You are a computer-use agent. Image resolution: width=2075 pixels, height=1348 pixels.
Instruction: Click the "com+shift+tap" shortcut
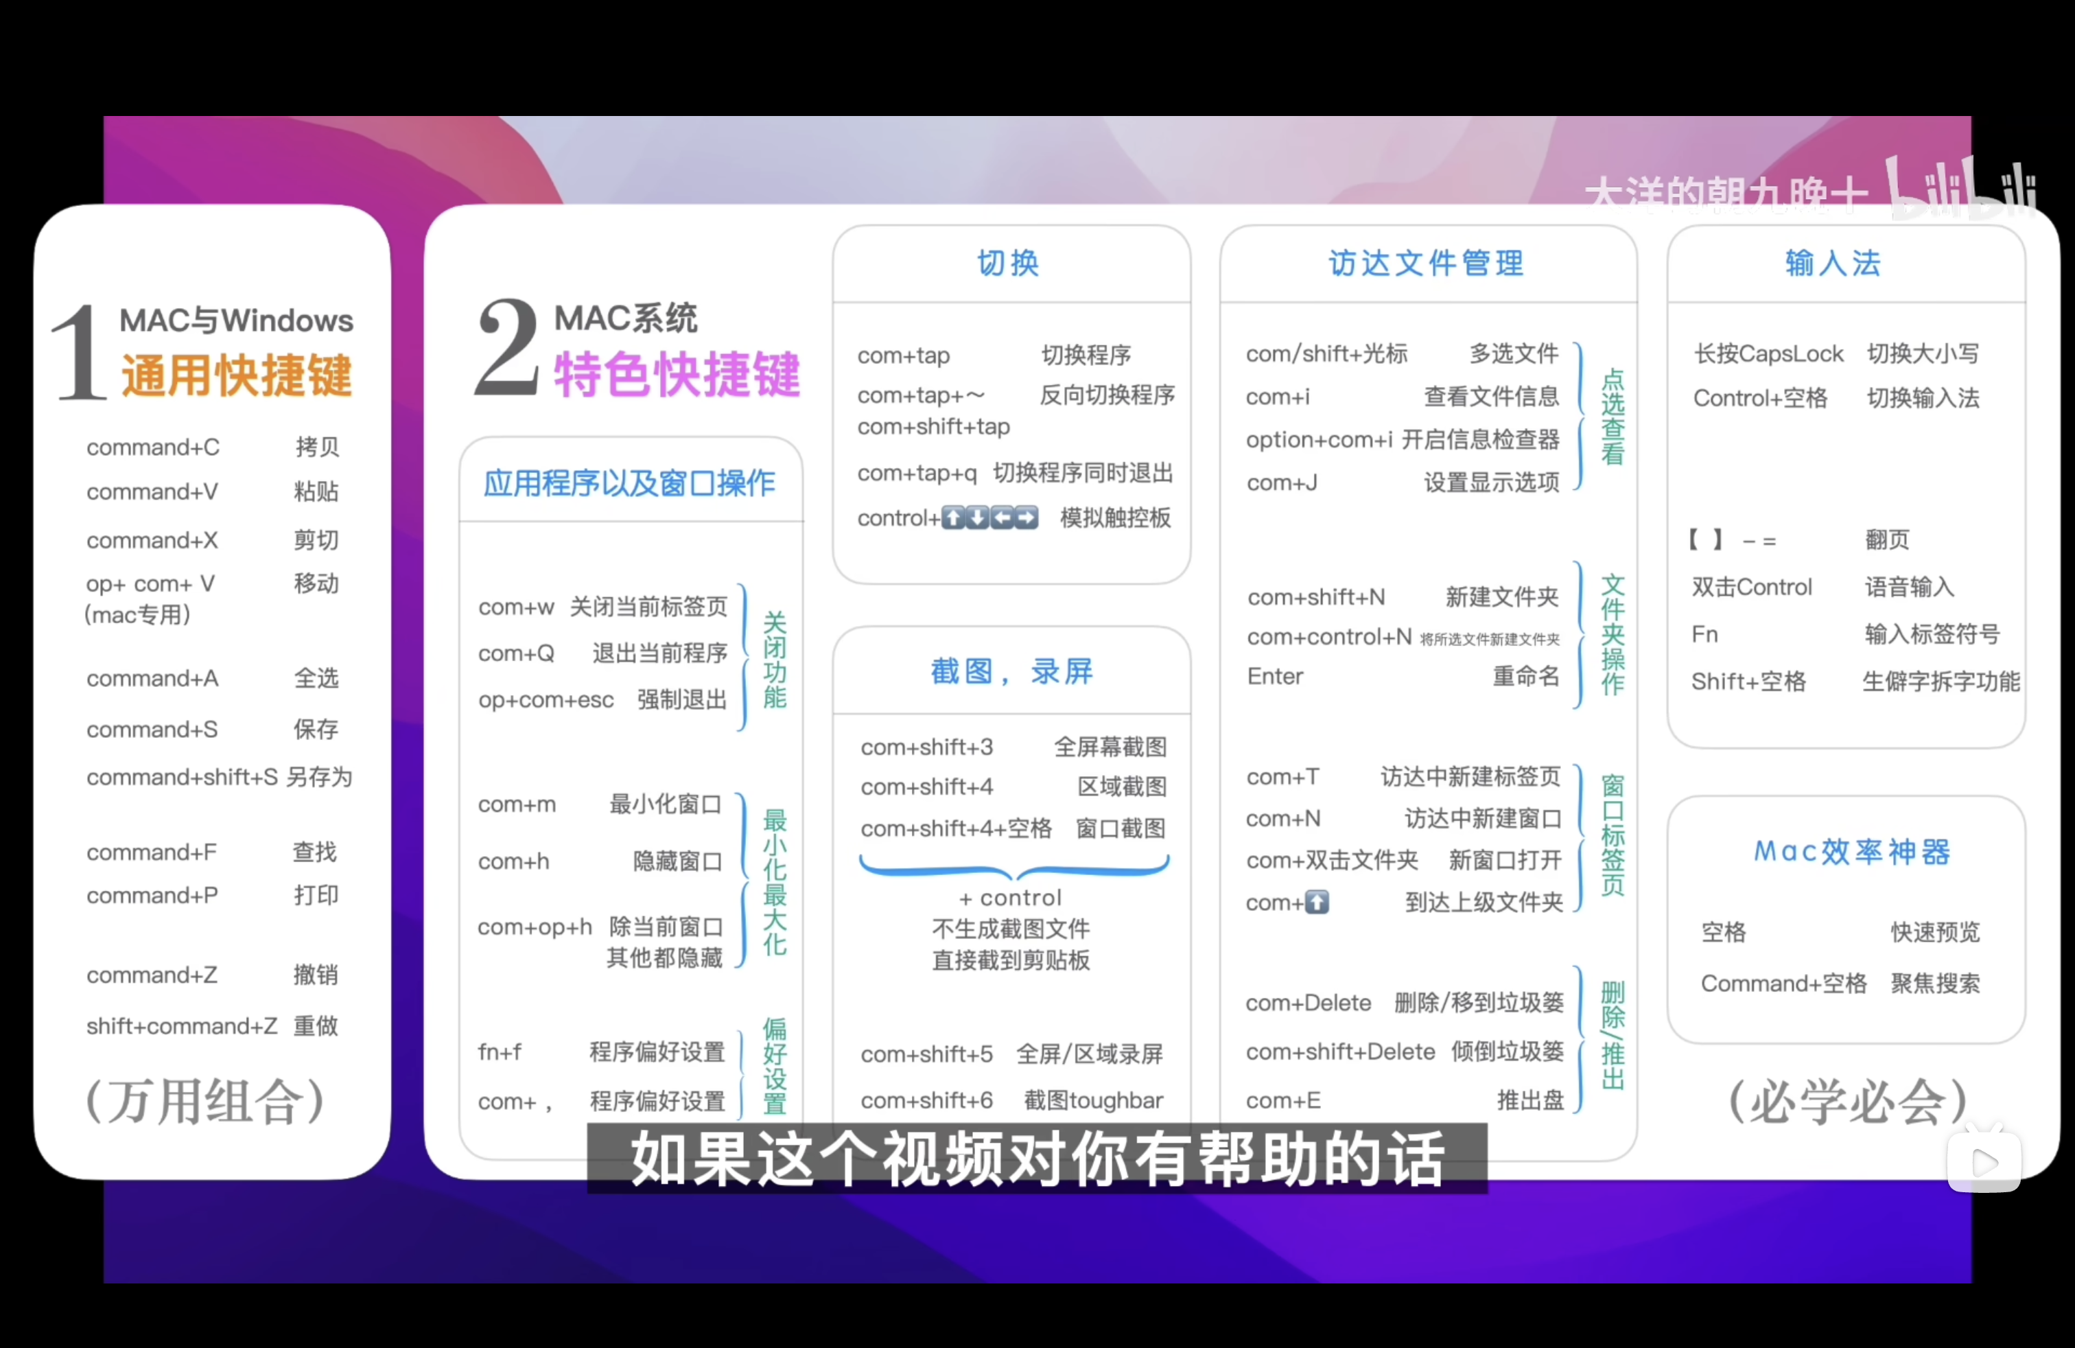[934, 426]
